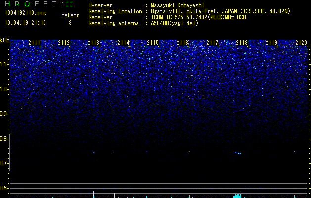Image resolution: width=311 pixels, height=198 pixels.
Task: Click the 2116 time marker
Action: [x=182, y=43]
